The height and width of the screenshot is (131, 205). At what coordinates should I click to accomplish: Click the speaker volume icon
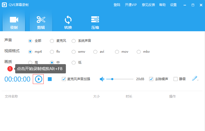click(x=102, y=79)
